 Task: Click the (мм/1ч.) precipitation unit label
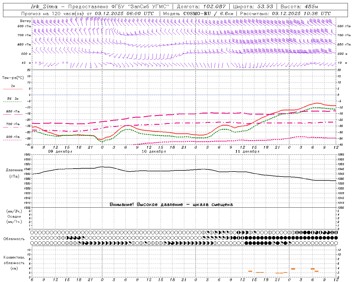tap(14, 222)
